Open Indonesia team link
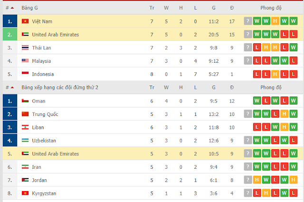 coord(43,74)
